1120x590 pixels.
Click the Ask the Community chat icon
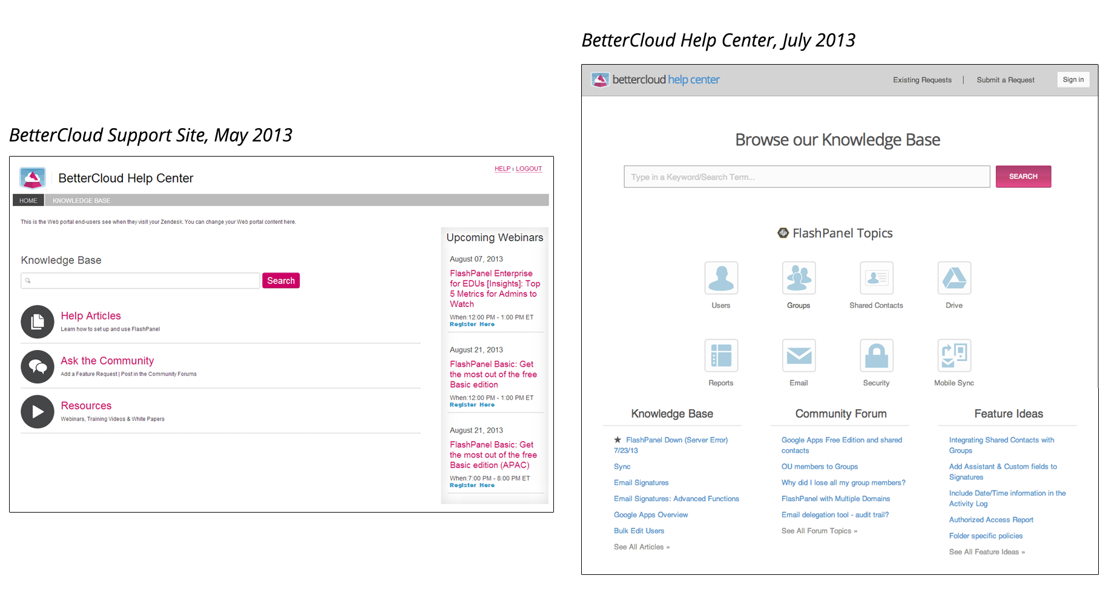38,366
